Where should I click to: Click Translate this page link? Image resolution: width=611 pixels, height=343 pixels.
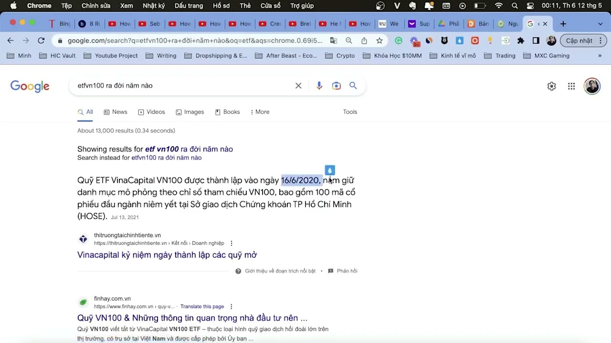coord(202,306)
